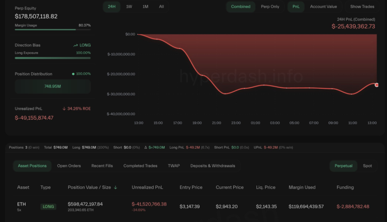Switch to Spot market view
This screenshot has width=387, height=222.
(367, 166)
